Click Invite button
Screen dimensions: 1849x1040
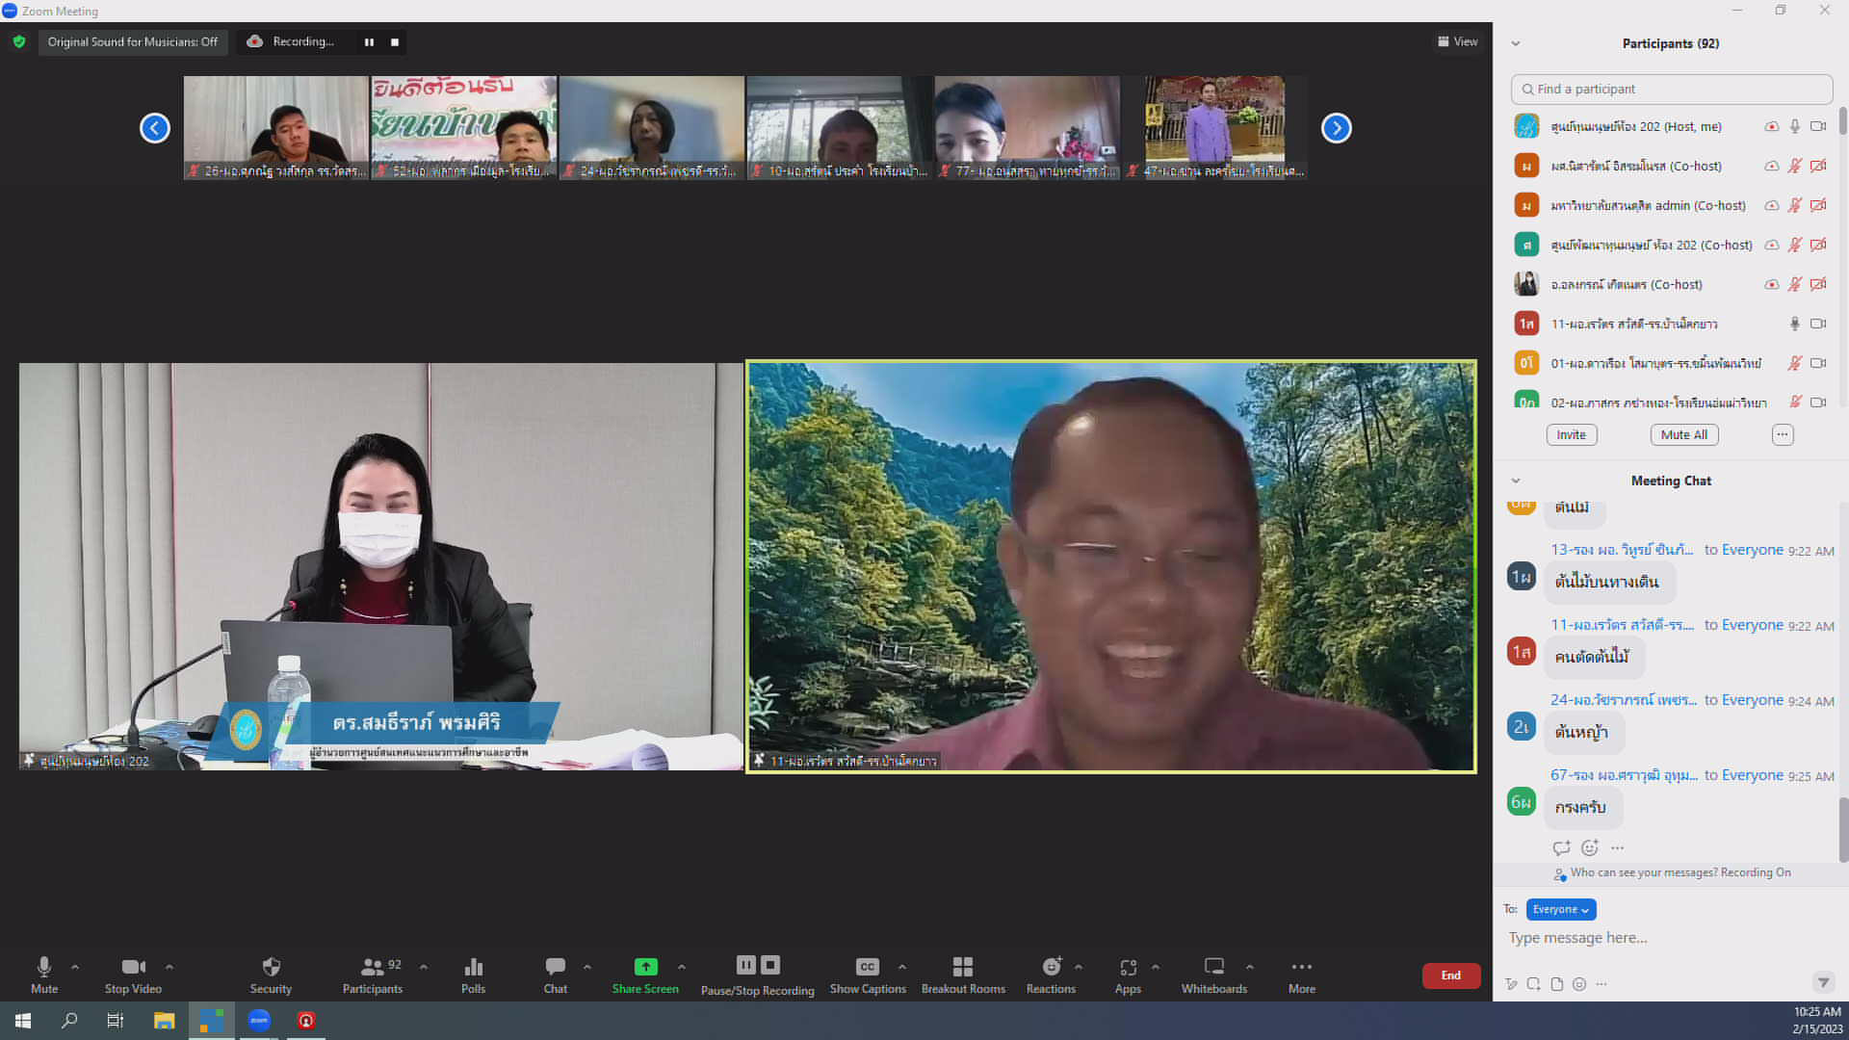[x=1572, y=434]
